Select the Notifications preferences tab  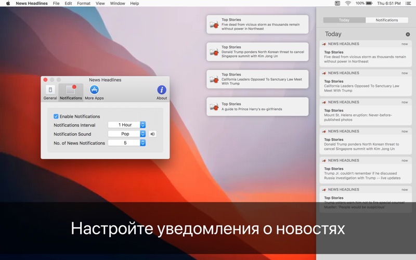(x=71, y=93)
